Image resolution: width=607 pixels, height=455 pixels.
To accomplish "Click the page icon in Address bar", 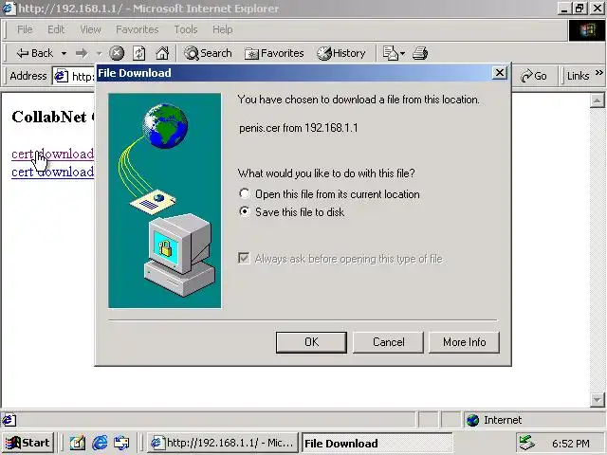I will 61,76.
